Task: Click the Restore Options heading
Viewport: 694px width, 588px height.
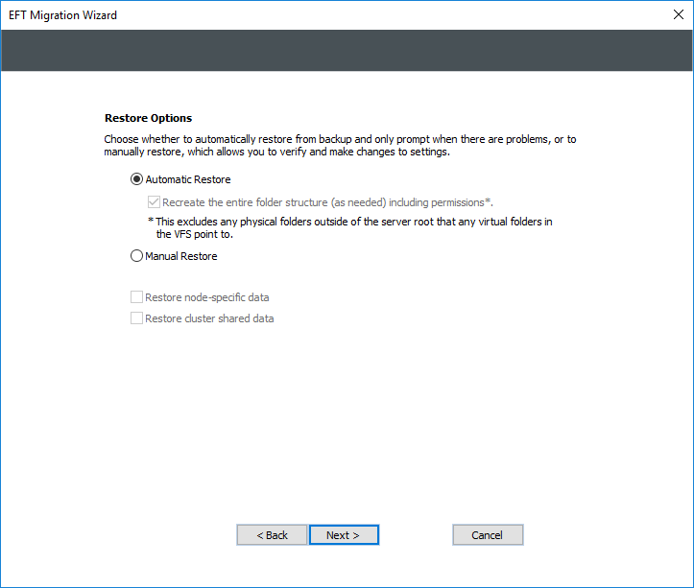Action: click(x=148, y=118)
